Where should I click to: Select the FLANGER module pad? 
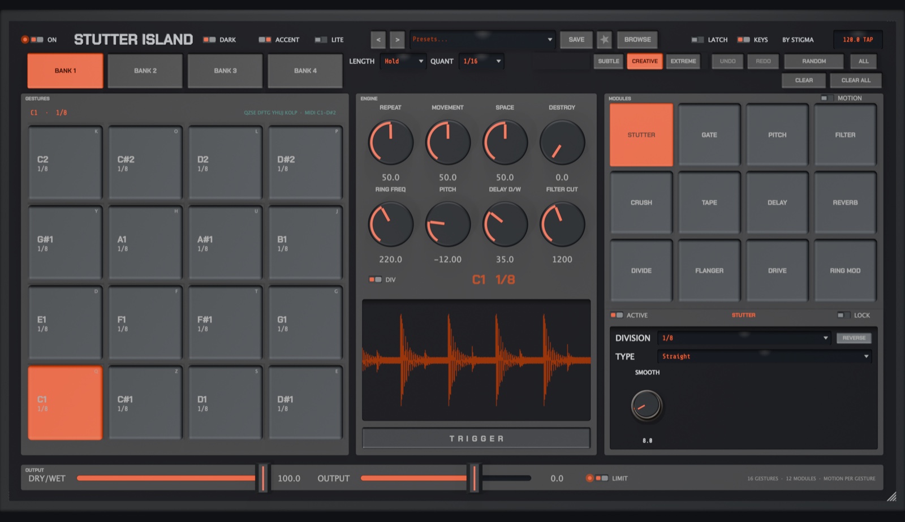[x=709, y=270]
